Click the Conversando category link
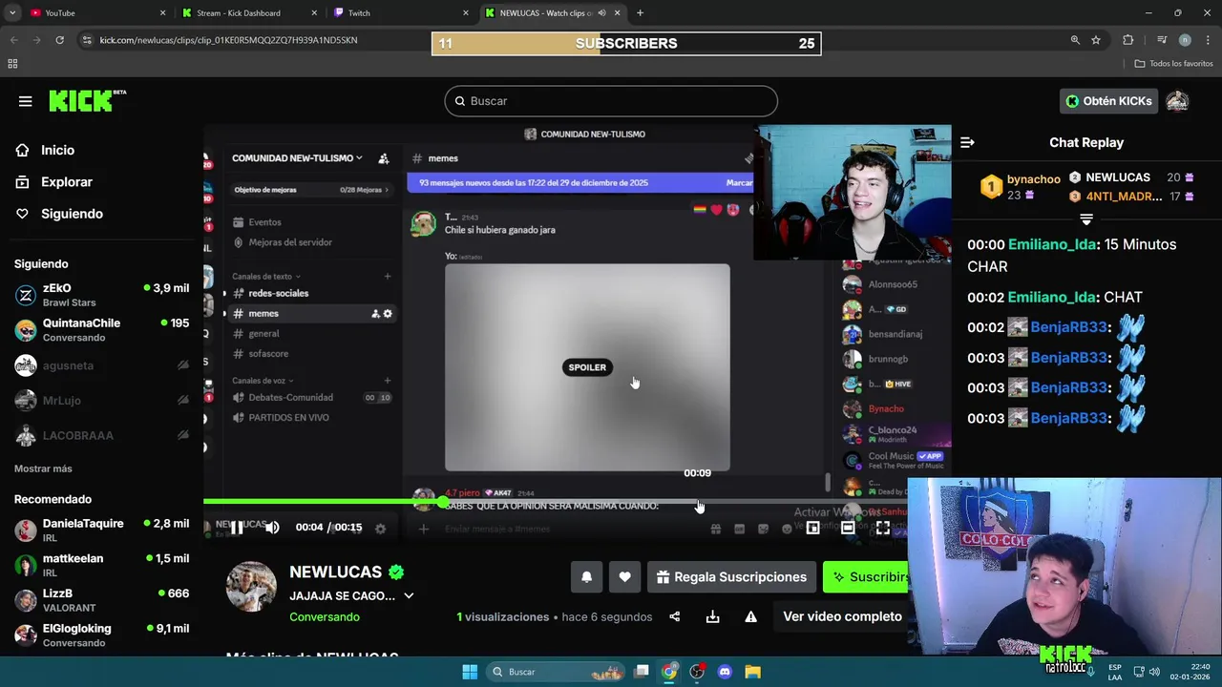Viewport: 1222px width, 687px height. pyautogui.click(x=325, y=616)
